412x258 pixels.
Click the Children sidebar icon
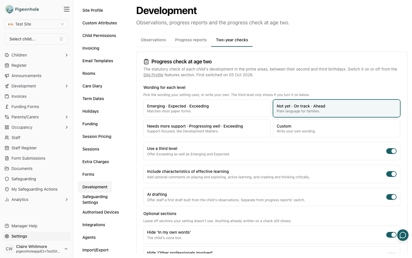7,55
